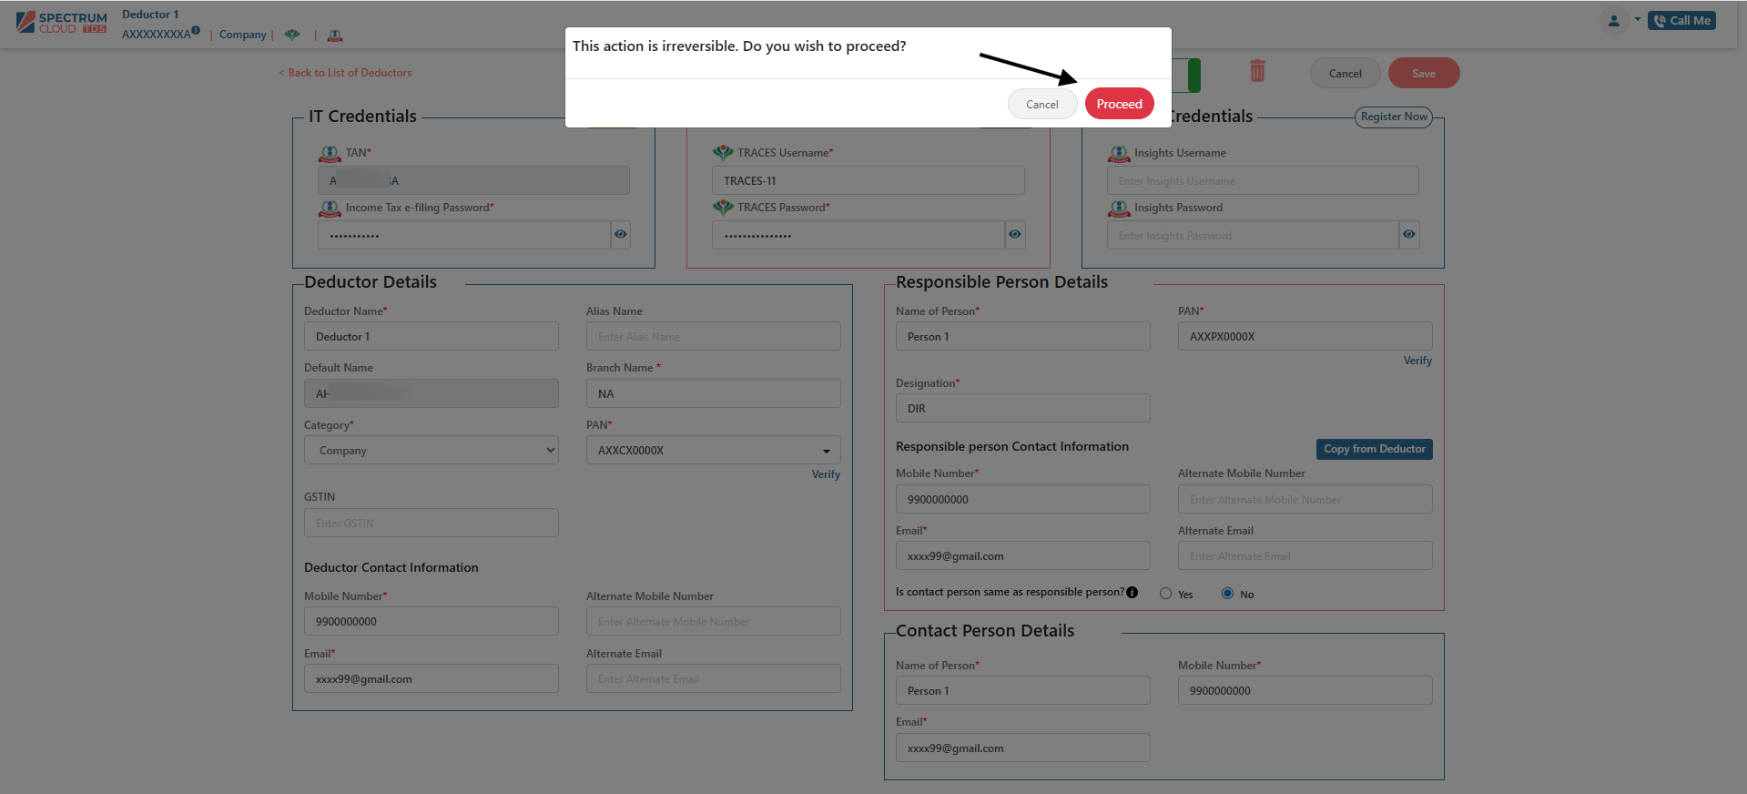Click the user profile avatar icon
The width and height of the screenshot is (1747, 794).
point(1613,21)
